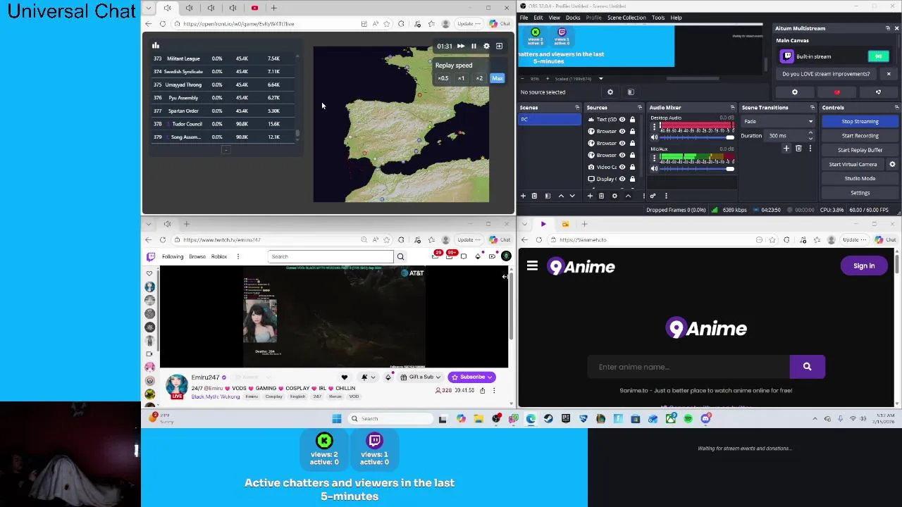Hide the Video Capture source
This screenshot has width=902, height=507.
coord(622,167)
